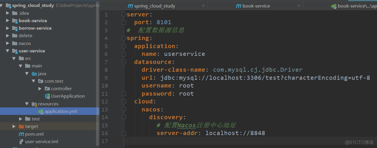Click the delete folder icon
Screen dimensions: 377x148
coord(15,36)
